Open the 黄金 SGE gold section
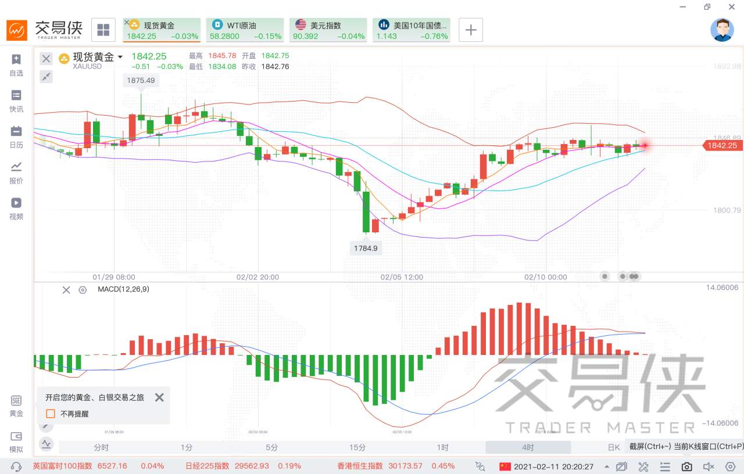This screenshot has height=474, width=744. coord(16,407)
